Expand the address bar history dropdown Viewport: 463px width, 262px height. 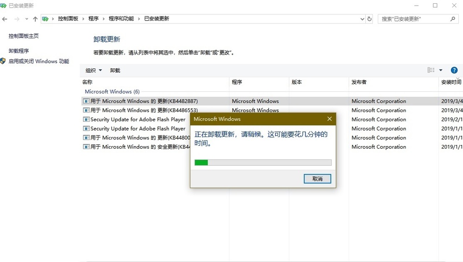pyautogui.click(x=362, y=19)
